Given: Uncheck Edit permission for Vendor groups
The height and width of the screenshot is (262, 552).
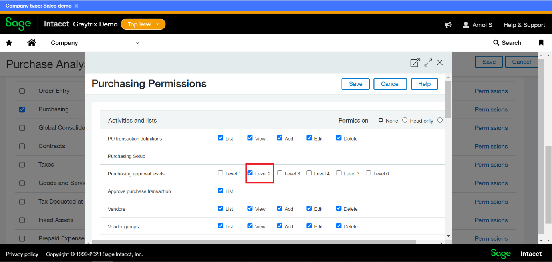Looking at the screenshot, I should [309, 226].
